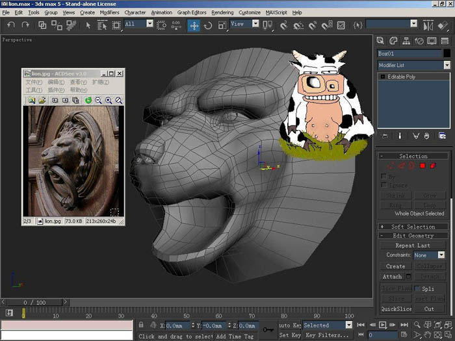Collapse the Edit Geometry rollout
The image size is (455, 341).
point(413,235)
